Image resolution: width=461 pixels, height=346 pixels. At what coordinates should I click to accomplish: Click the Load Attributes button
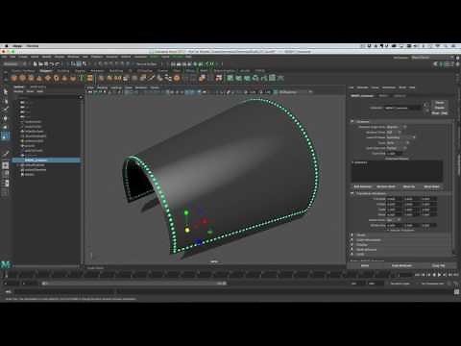(x=401, y=265)
